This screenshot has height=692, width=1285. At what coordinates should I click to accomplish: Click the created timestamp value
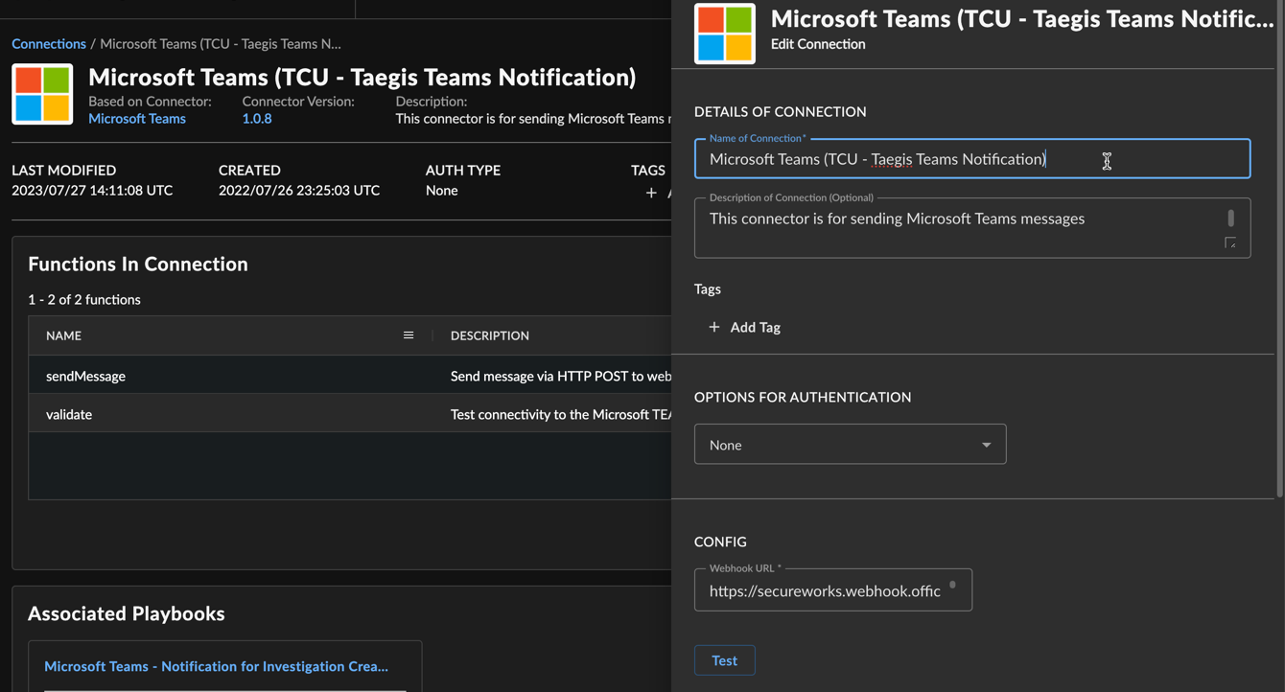click(x=299, y=191)
